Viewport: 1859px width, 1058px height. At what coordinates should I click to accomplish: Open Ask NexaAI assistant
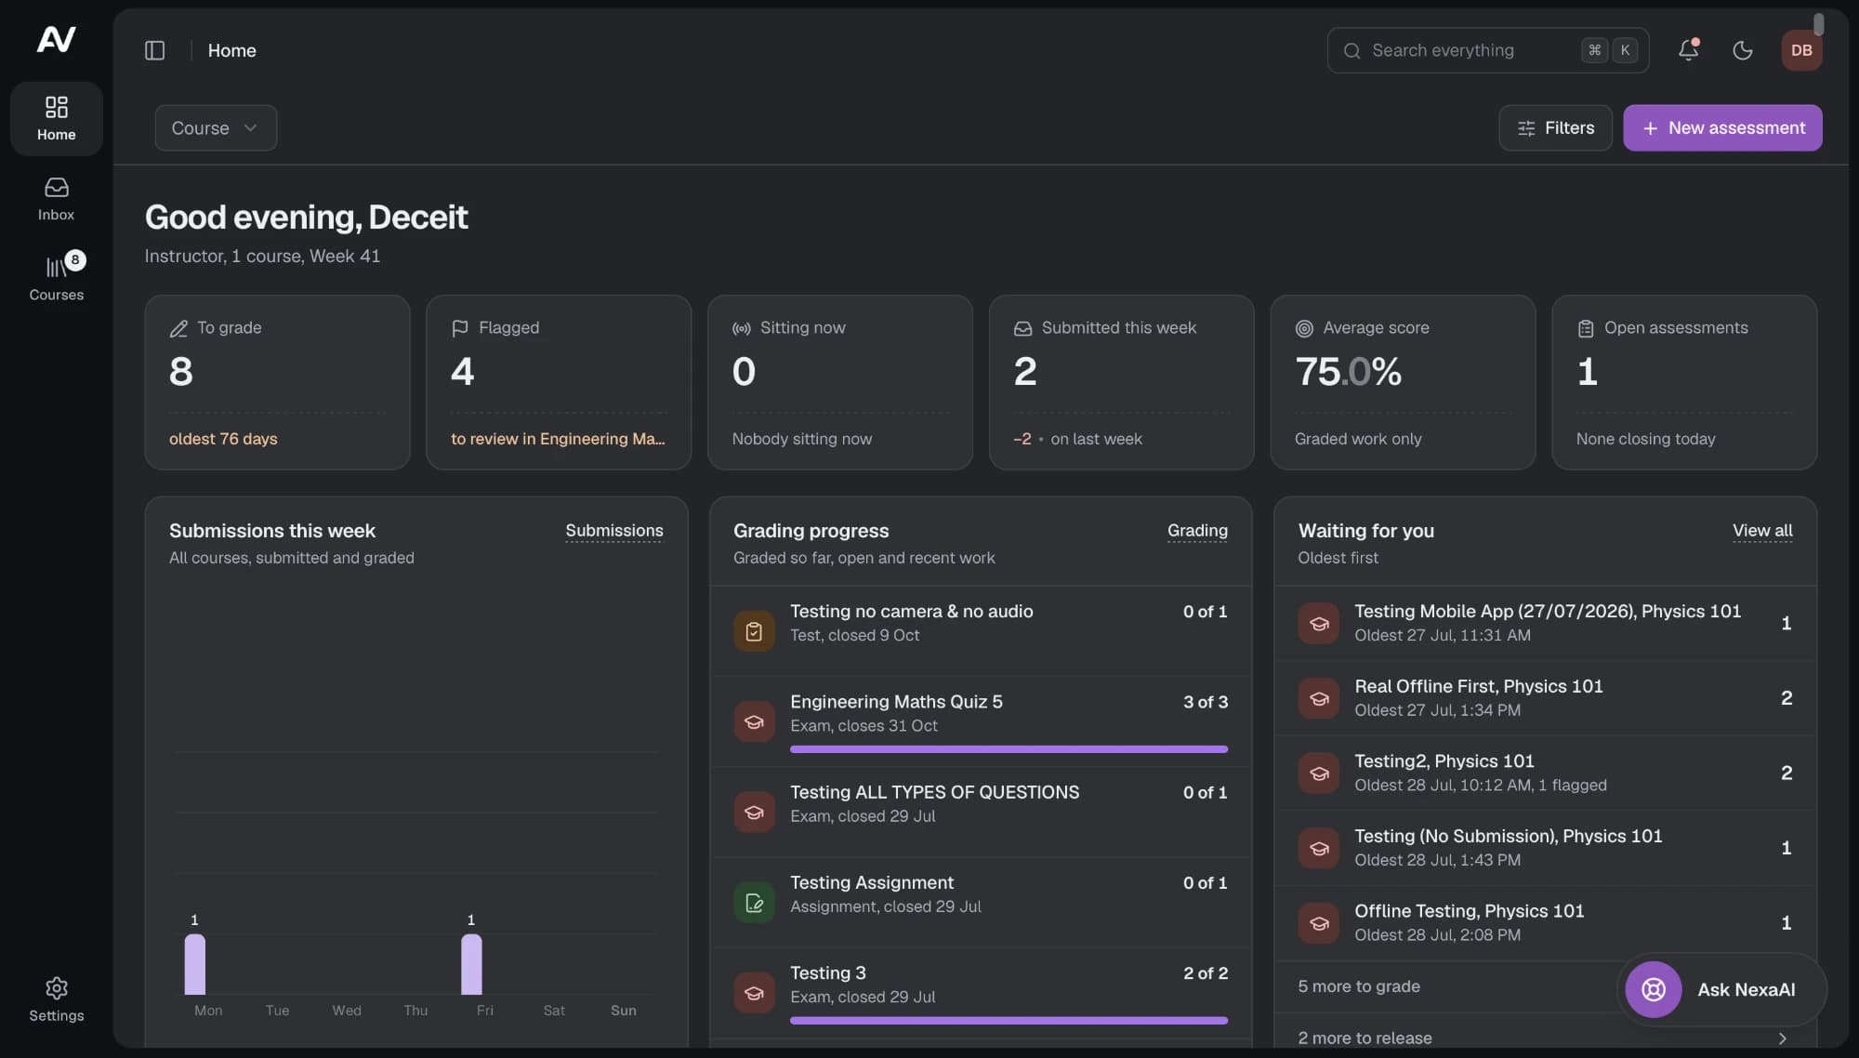1721,990
